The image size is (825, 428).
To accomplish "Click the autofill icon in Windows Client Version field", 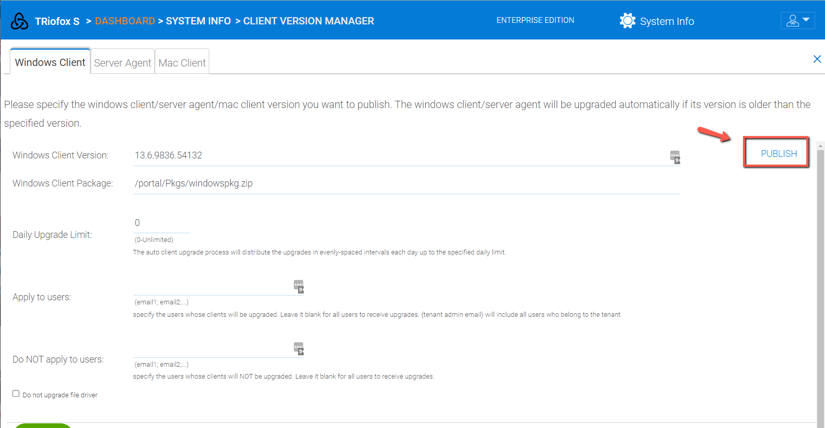I will [675, 157].
